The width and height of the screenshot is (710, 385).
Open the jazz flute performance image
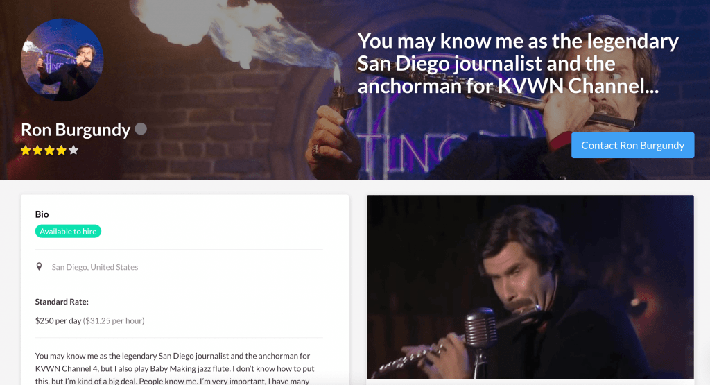tap(530, 287)
